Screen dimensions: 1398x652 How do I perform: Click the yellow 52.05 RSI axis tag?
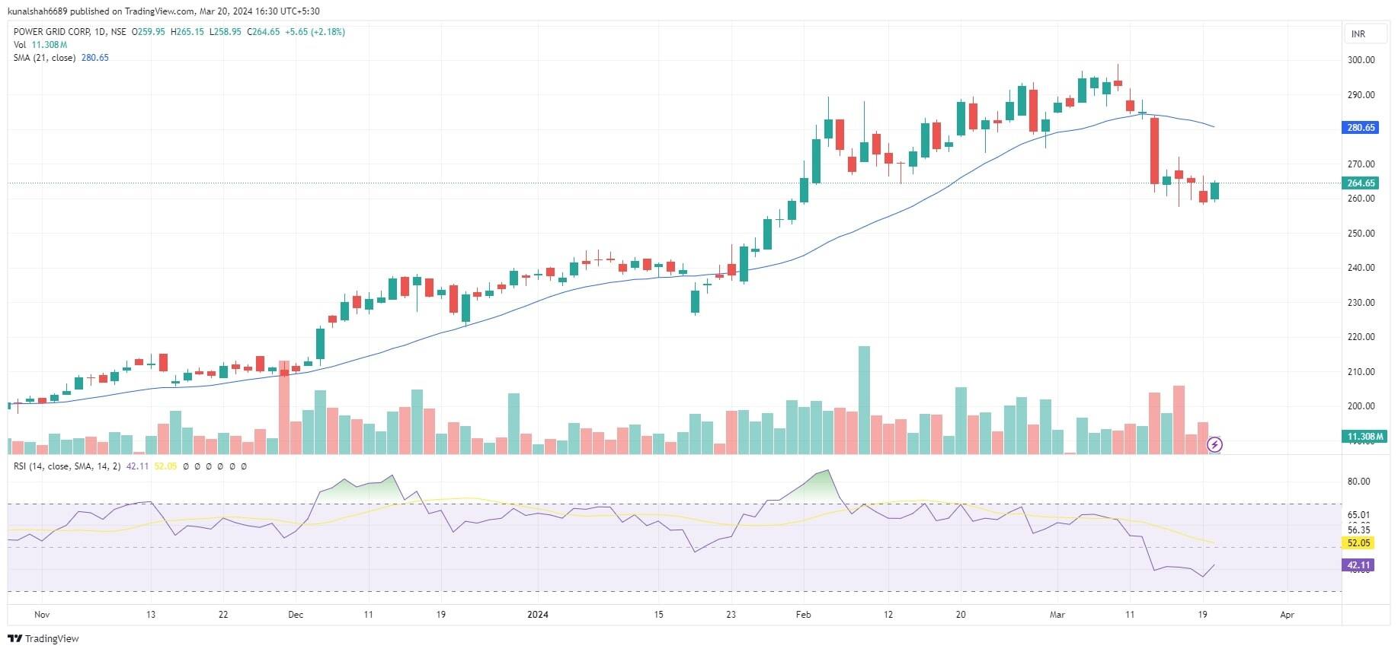pos(1359,543)
